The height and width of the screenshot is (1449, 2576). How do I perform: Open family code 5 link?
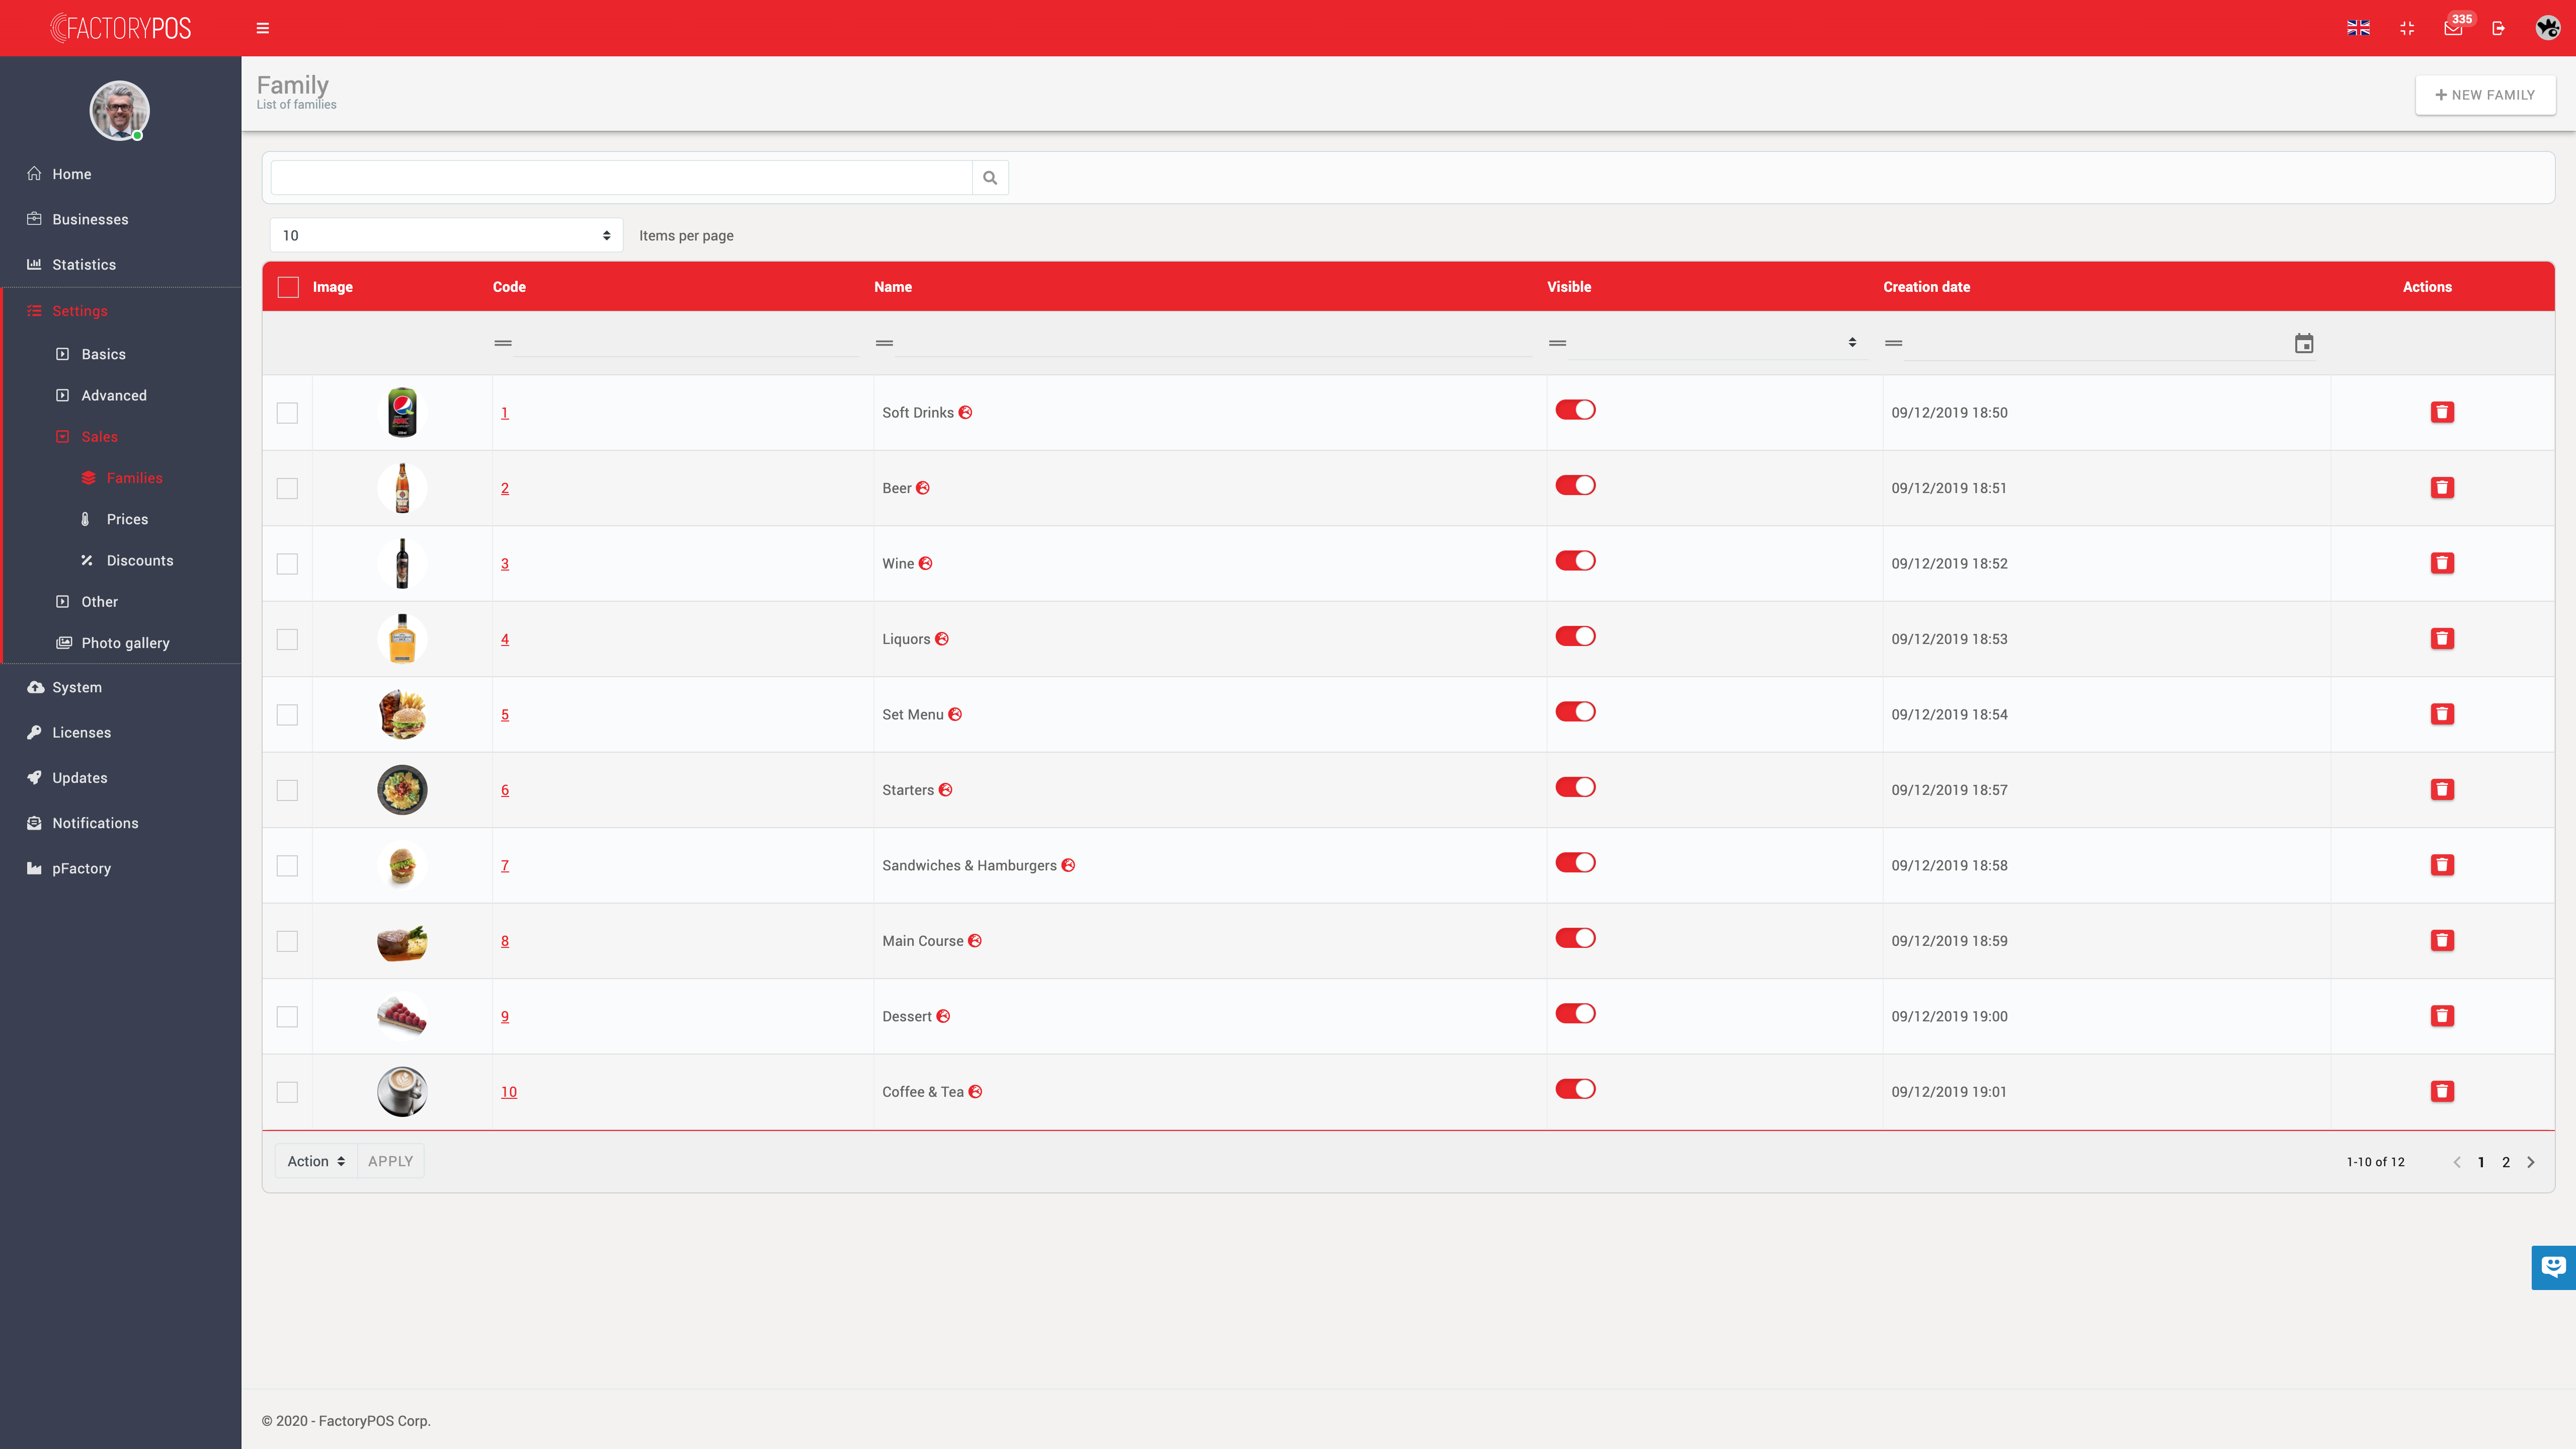point(505,714)
